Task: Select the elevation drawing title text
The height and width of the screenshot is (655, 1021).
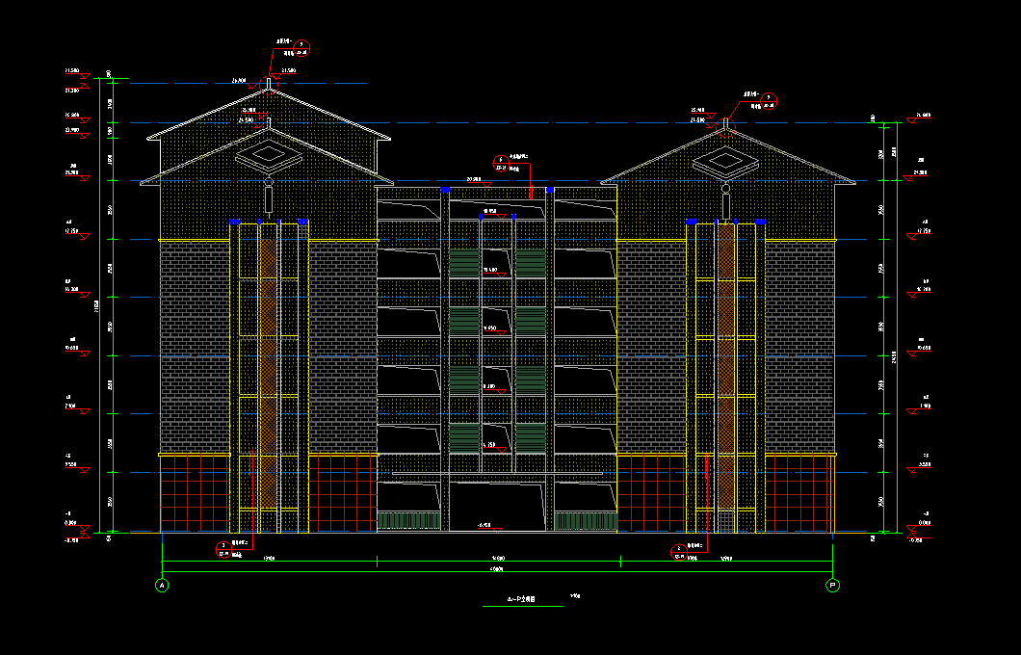Action: click(x=521, y=599)
